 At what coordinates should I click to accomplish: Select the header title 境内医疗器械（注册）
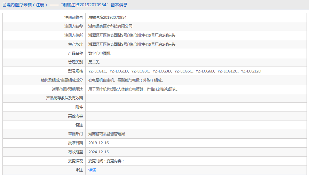[27, 5]
